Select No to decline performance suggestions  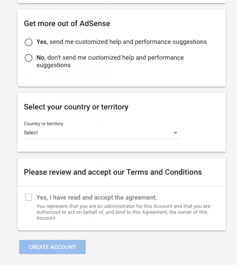pos(28,58)
